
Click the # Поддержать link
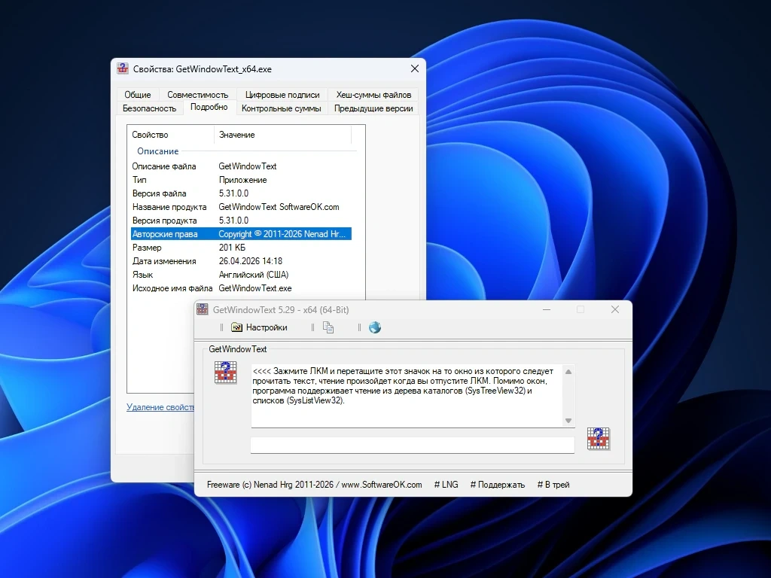click(497, 485)
